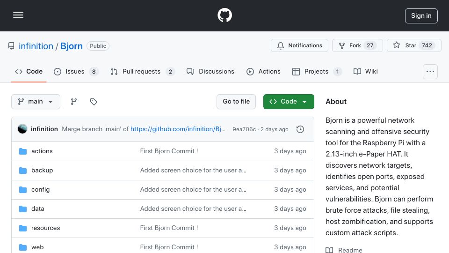Open the resources folder
The image size is (449, 253).
[x=45, y=228]
